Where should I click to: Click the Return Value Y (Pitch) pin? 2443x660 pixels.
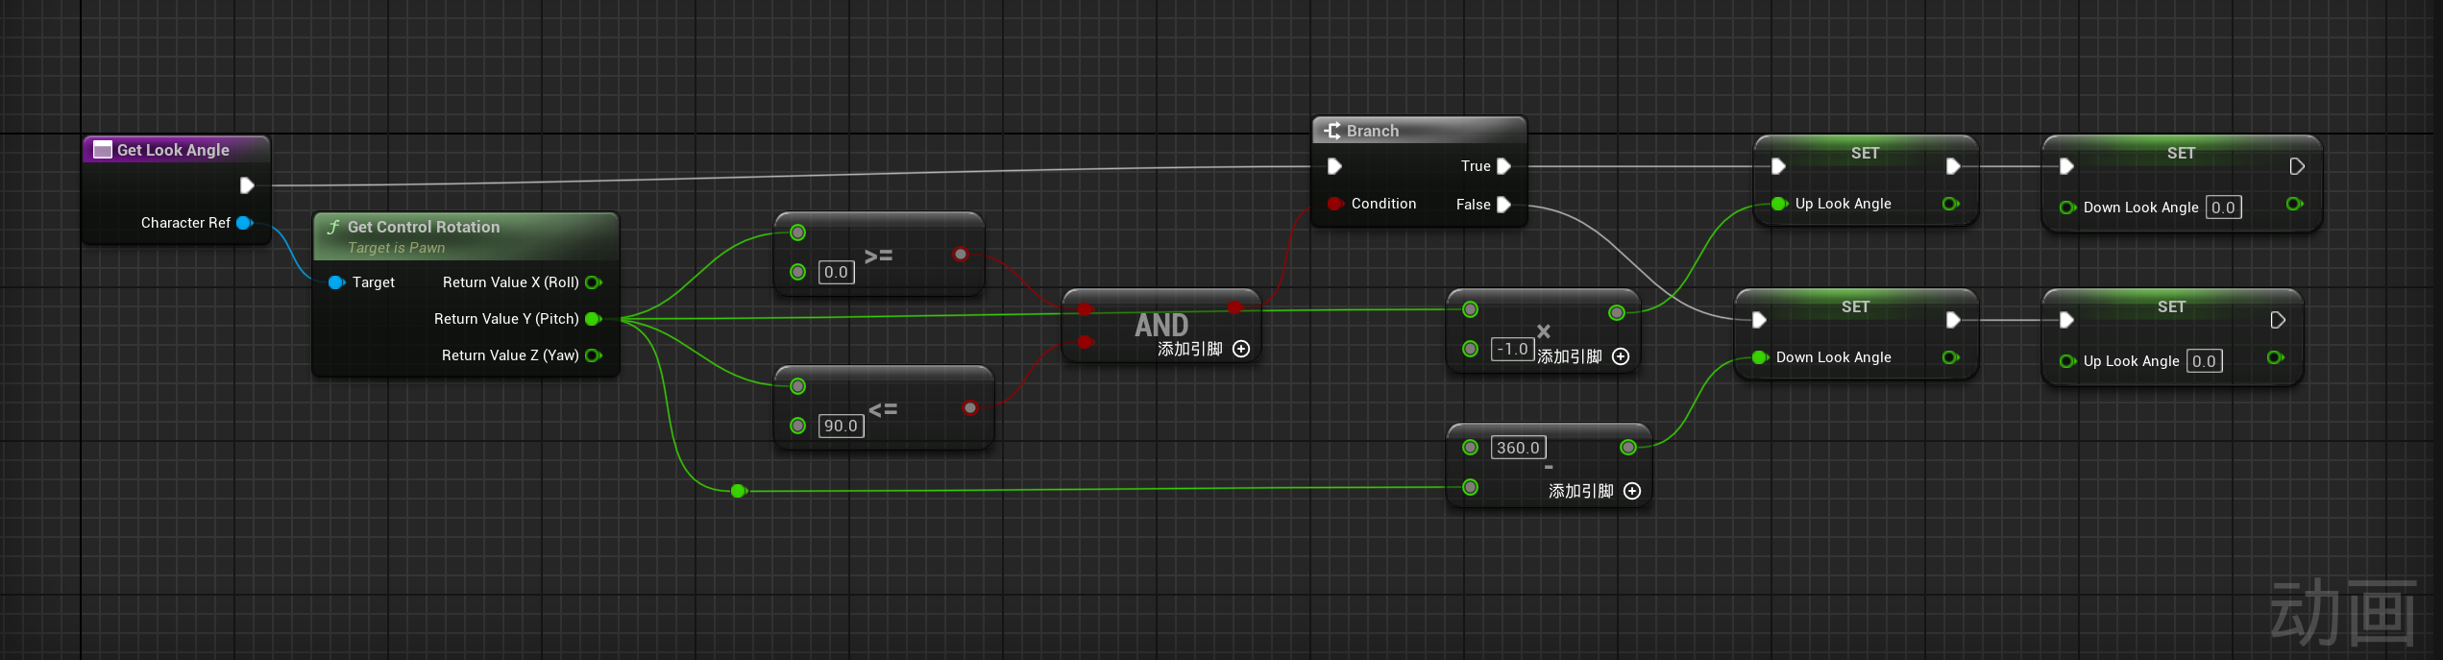tap(594, 319)
